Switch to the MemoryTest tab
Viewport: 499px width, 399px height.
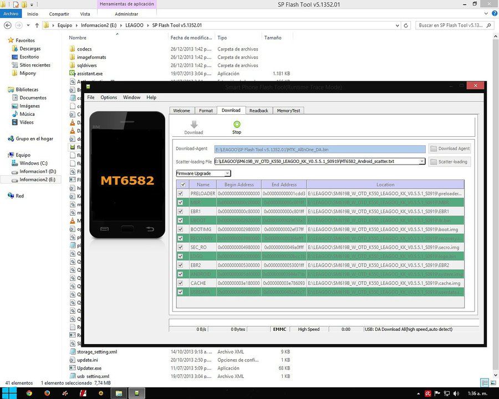click(288, 111)
